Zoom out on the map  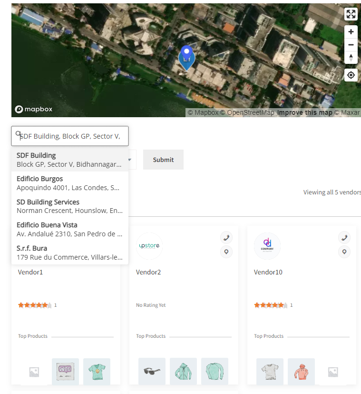[x=351, y=45]
